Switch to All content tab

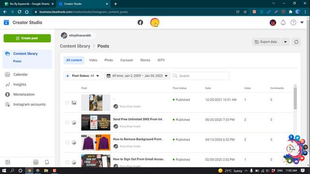[74, 60]
